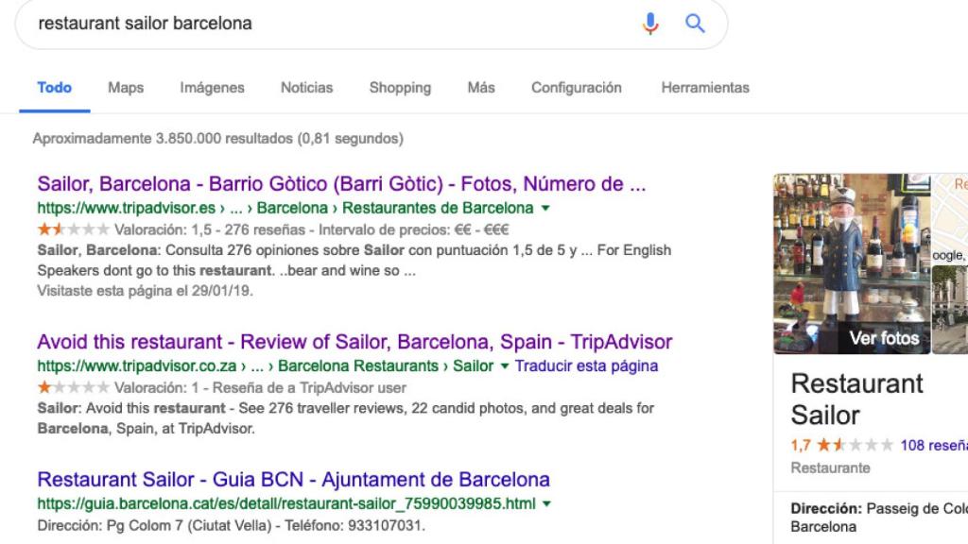Open 'Sailor, Barcelona - Barrio Gòtico' result

pyautogui.click(x=341, y=184)
